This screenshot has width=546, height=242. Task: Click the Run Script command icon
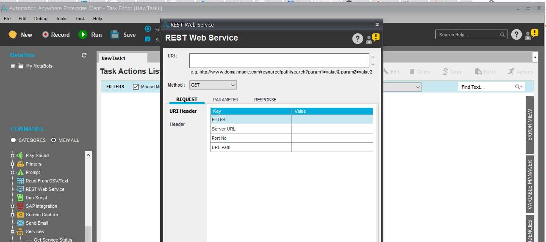(20, 198)
